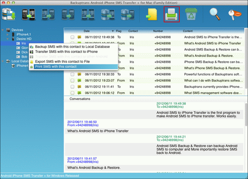Toggle the Date column sort arrow
The width and height of the screenshot is (248, 179).
[113, 31]
